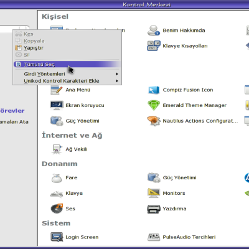This screenshot has width=249, height=249.
Task: Click the sidebar entry ending in 'amaları Ata'
Action: 14,122
